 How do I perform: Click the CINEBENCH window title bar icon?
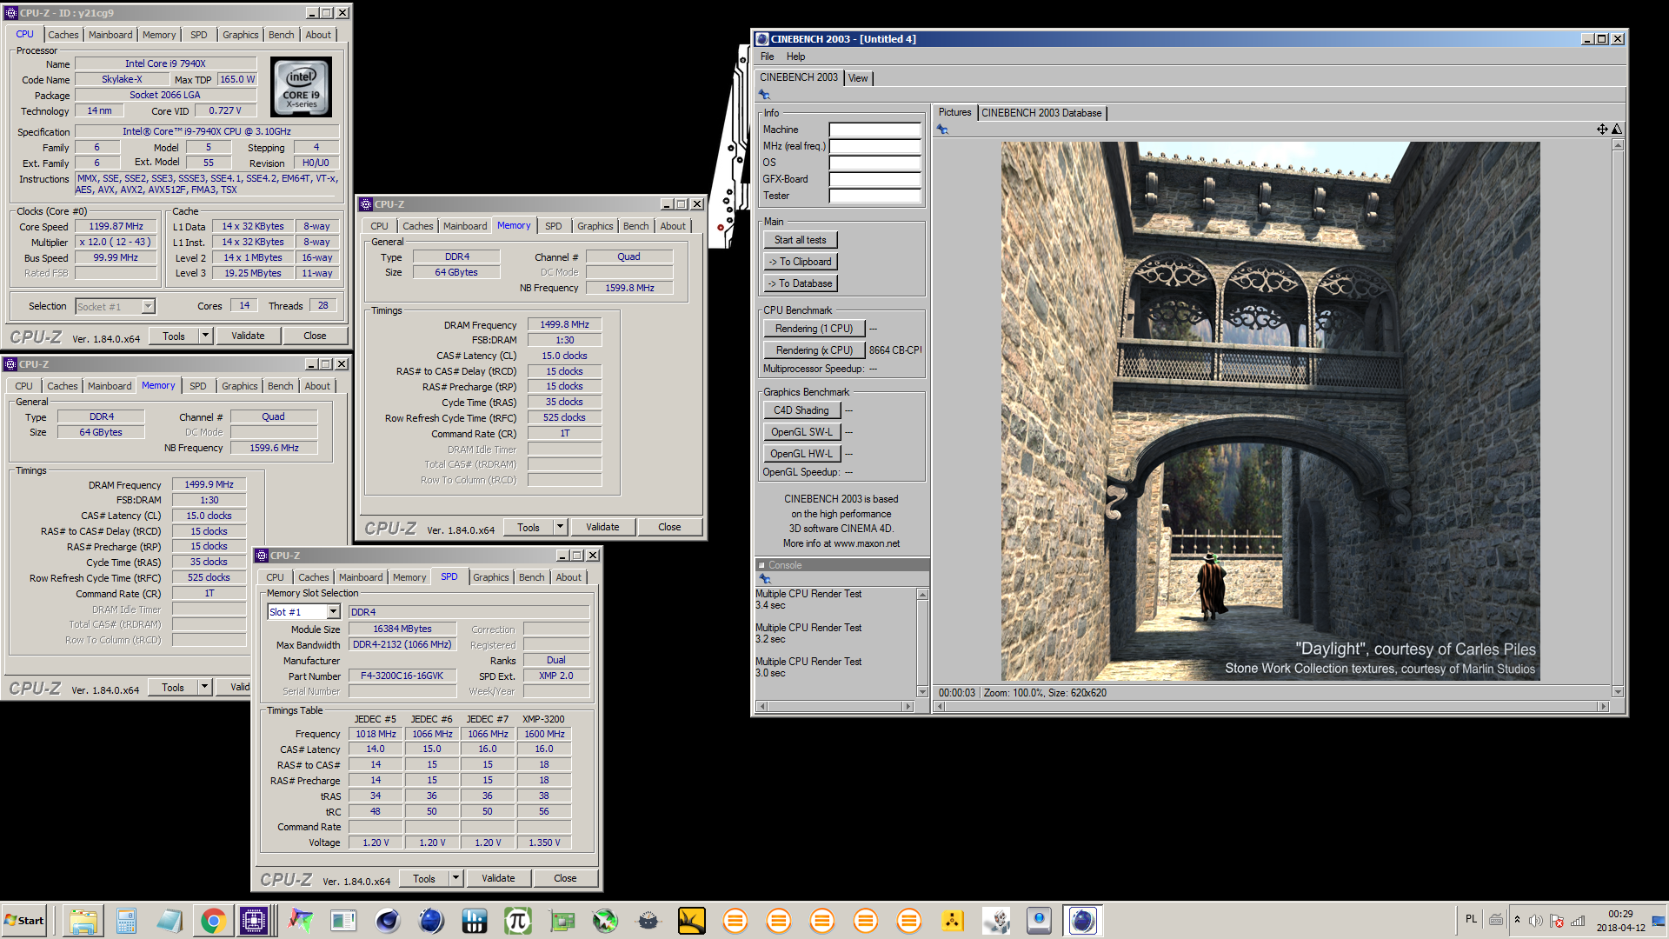762,39
